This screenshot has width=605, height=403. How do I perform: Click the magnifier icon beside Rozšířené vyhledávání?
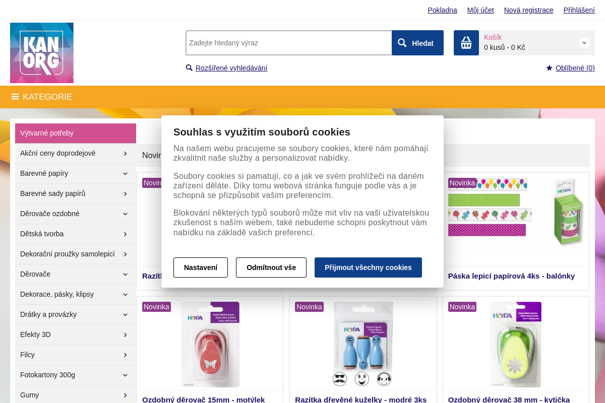click(189, 68)
